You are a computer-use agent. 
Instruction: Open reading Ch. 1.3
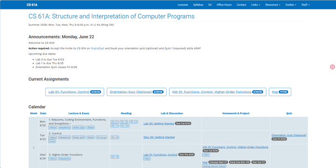(133, 122)
